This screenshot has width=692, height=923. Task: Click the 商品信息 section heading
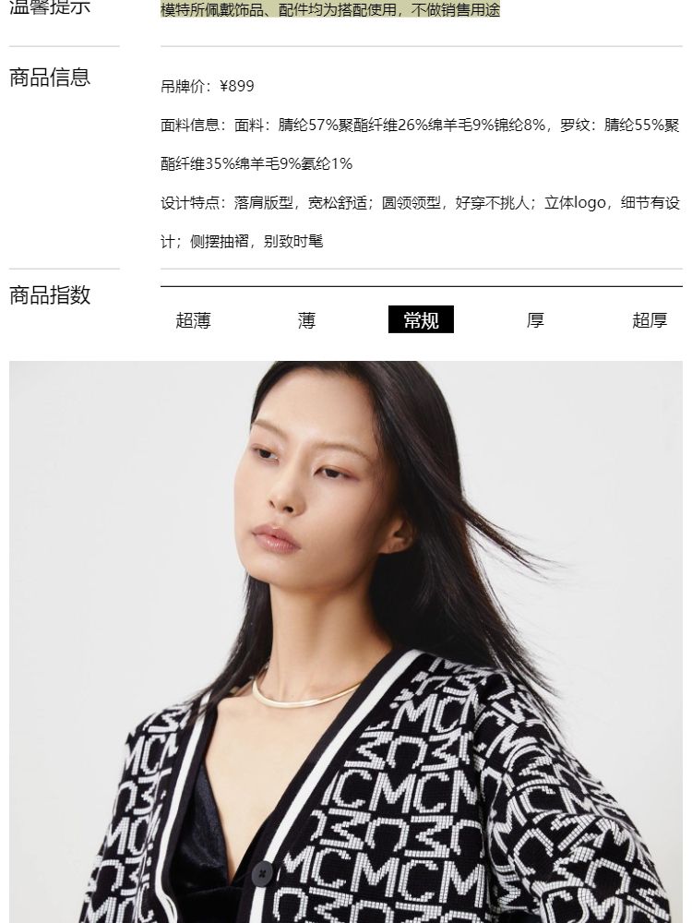[x=50, y=78]
